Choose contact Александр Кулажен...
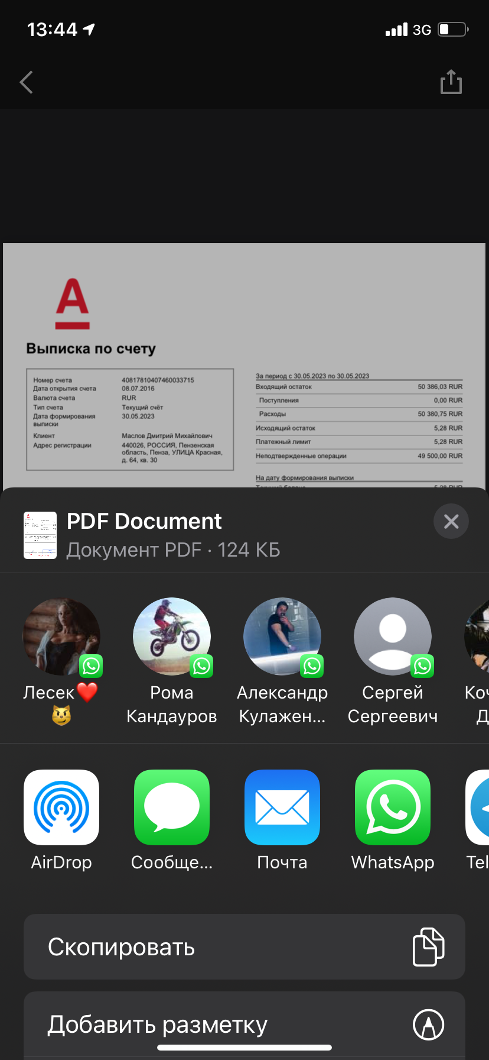The image size is (489, 1060). coord(282,637)
